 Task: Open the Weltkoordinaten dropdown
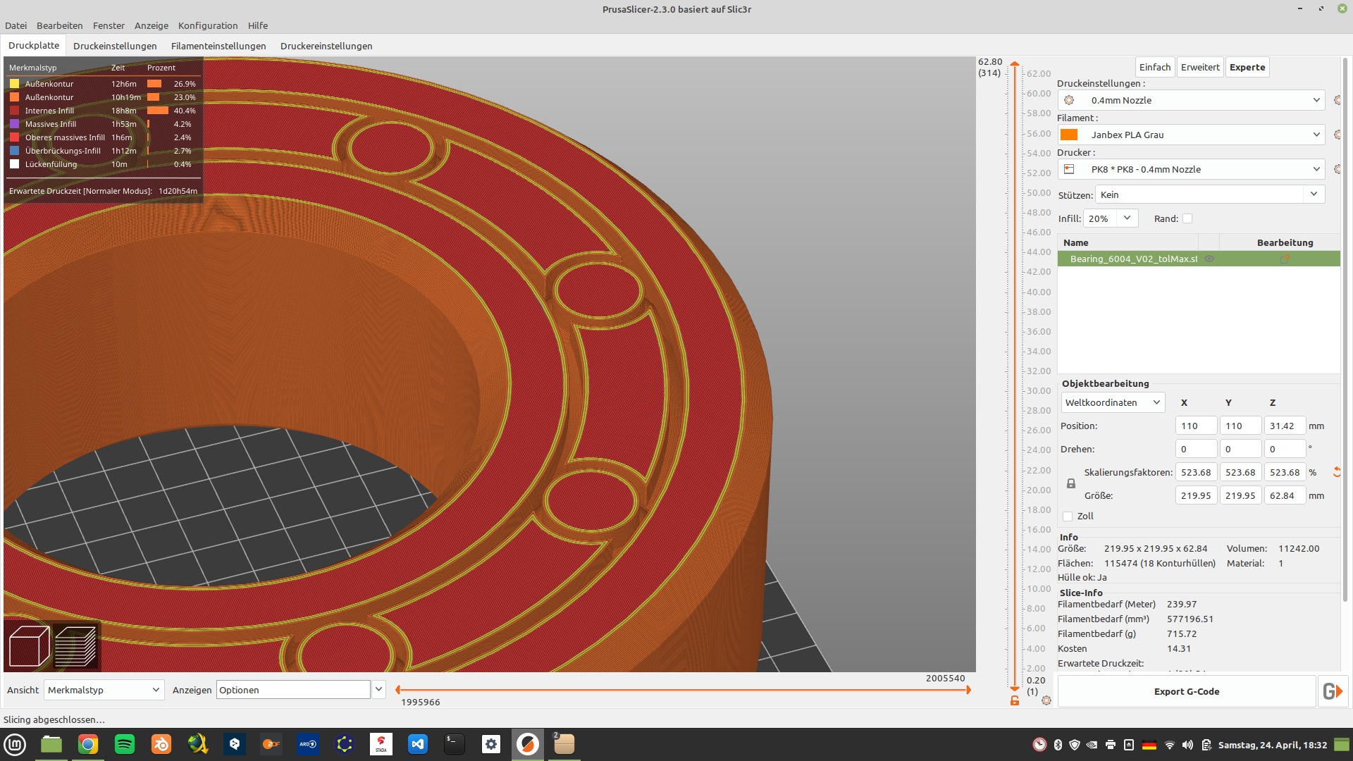point(1113,402)
